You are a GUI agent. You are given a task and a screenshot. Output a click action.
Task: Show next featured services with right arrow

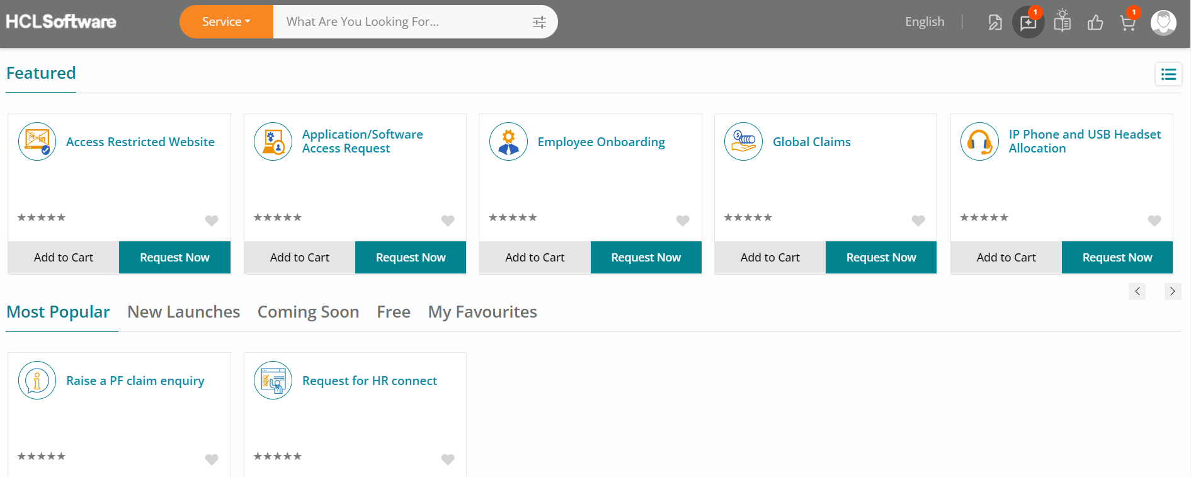point(1172,291)
